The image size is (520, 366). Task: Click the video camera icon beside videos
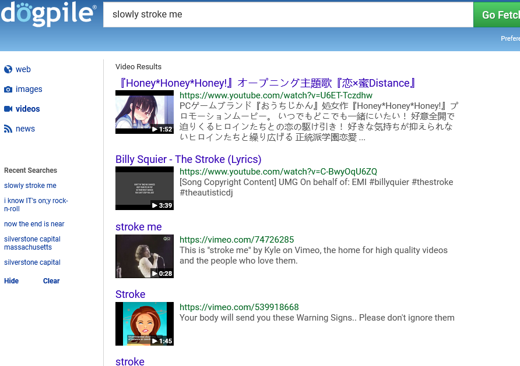coord(8,109)
